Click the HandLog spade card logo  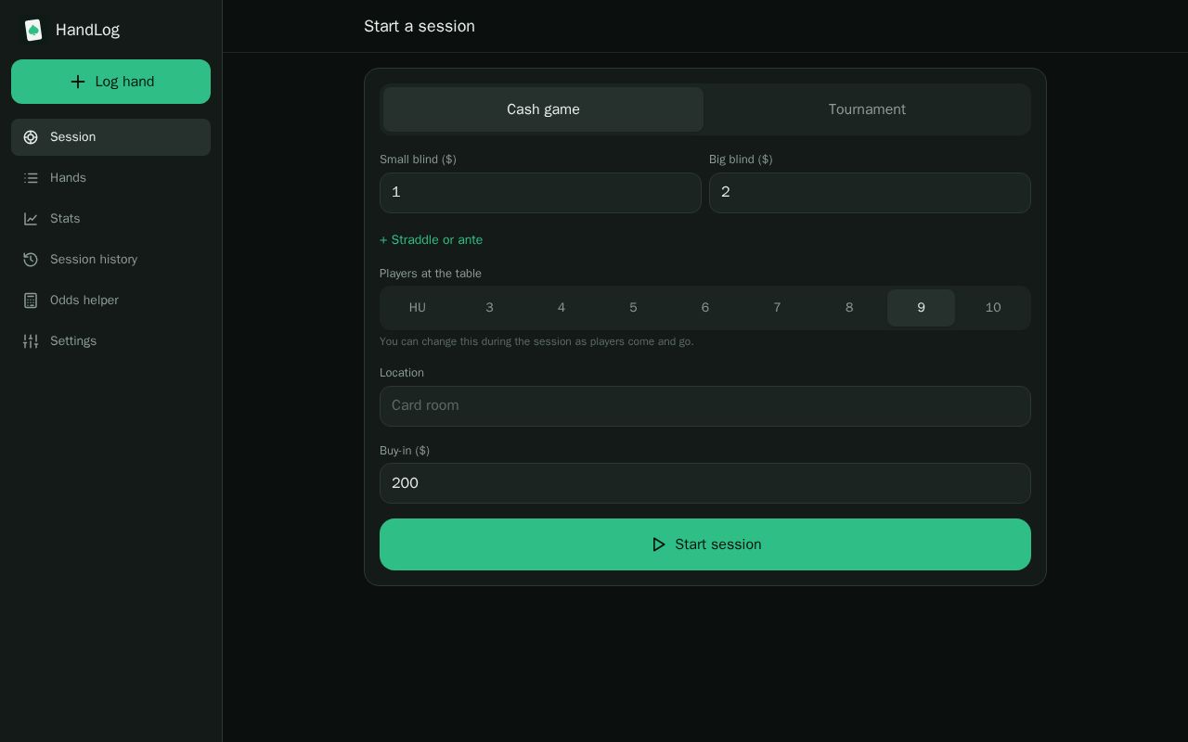33,30
